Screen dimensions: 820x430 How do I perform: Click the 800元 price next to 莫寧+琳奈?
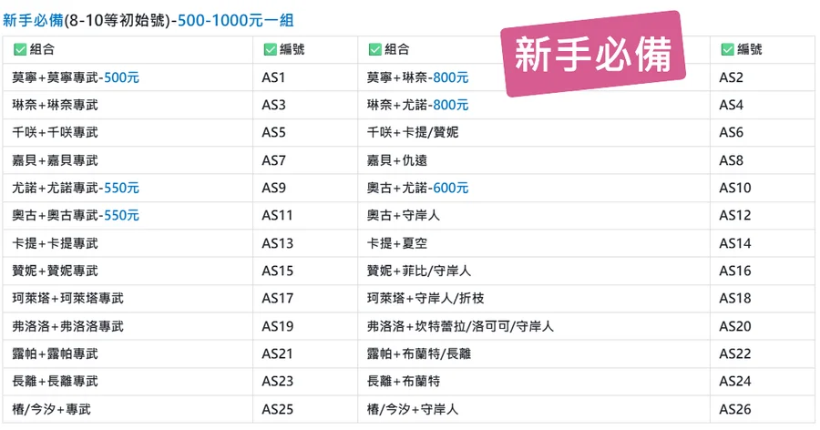click(x=451, y=77)
